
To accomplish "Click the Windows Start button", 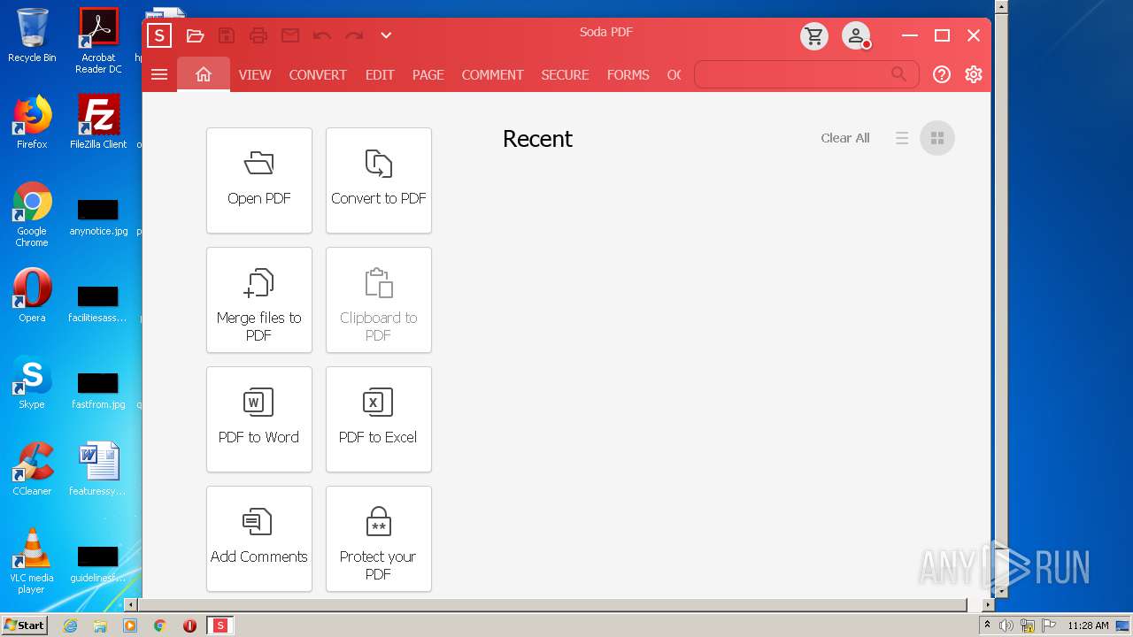I will tap(25, 625).
